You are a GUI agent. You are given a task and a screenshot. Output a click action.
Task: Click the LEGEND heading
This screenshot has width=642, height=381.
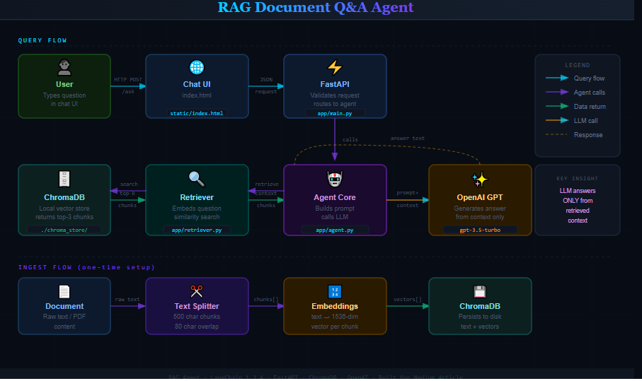point(578,65)
